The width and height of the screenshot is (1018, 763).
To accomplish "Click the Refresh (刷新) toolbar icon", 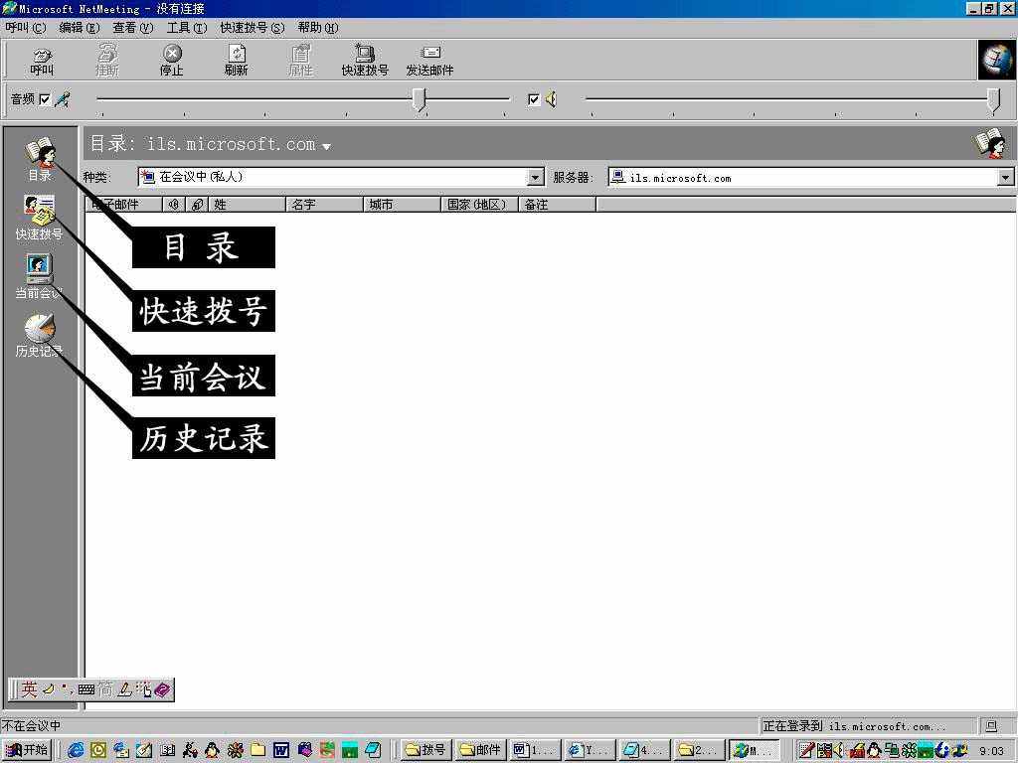I will (x=236, y=58).
